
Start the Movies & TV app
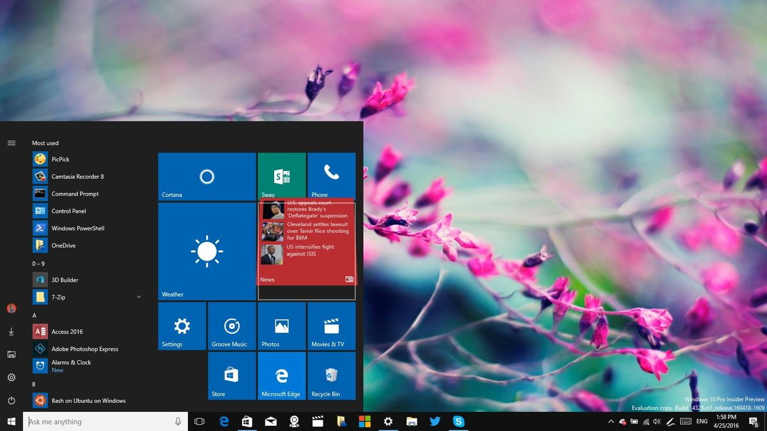(331, 326)
